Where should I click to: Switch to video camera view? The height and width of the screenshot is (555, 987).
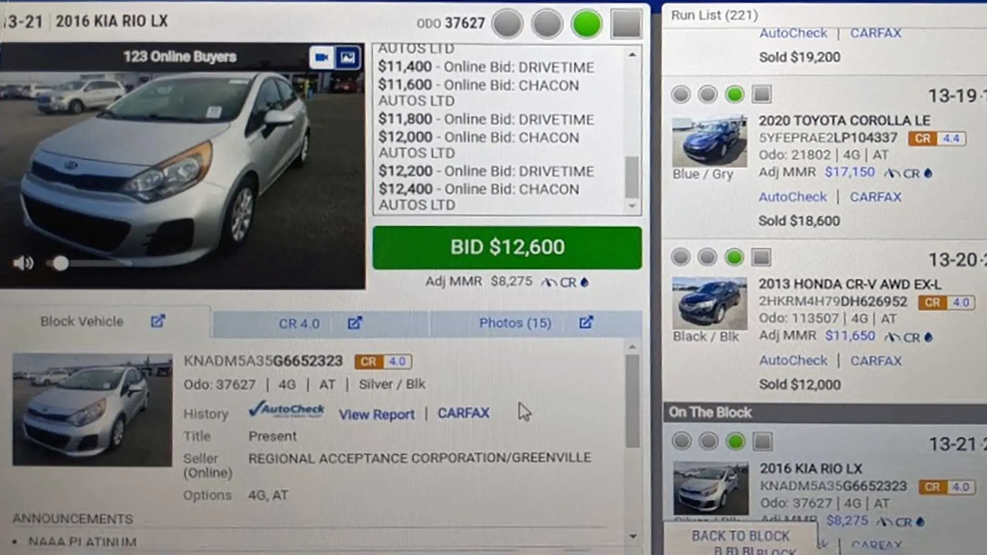click(322, 57)
